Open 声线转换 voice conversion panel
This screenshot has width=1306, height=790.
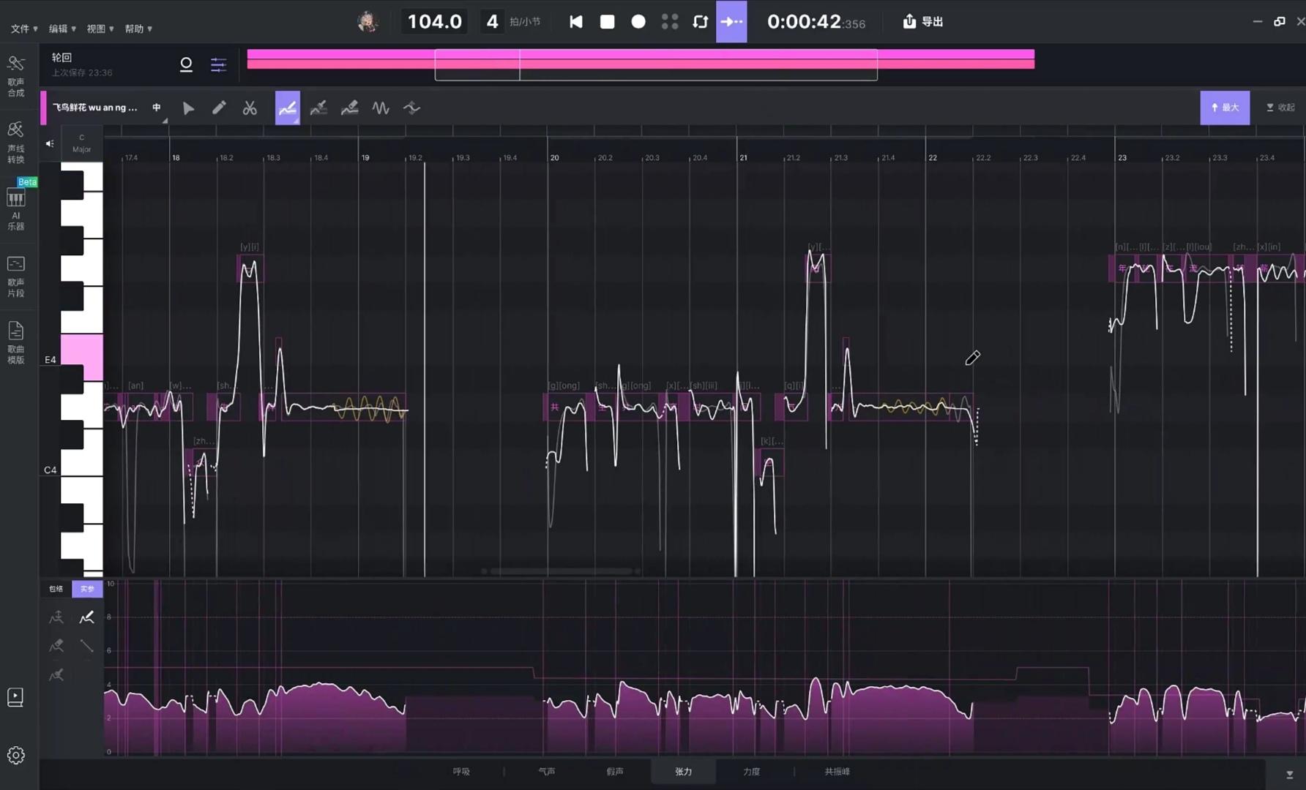[x=16, y=143]
